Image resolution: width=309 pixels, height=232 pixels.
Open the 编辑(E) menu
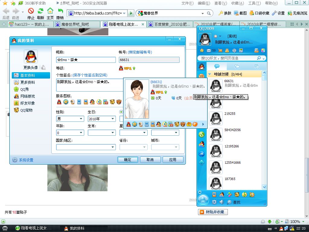click(204, 3)
